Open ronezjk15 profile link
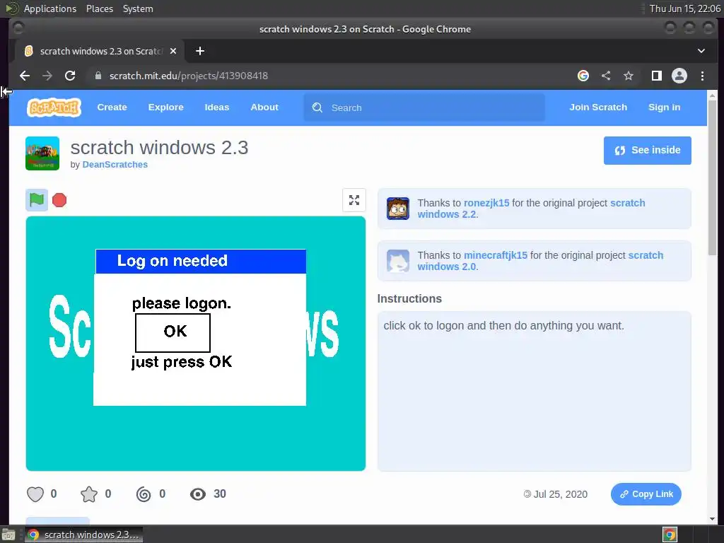This screenshot has width=724, height=543. click(x=486, y=203)
